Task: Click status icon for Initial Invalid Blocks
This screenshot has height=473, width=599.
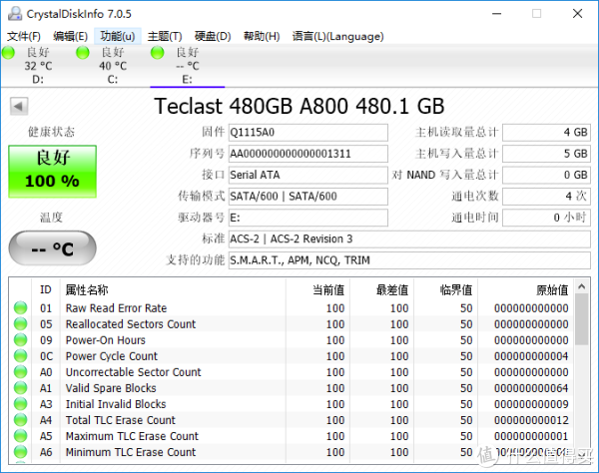Action: [x=20, y=404]
